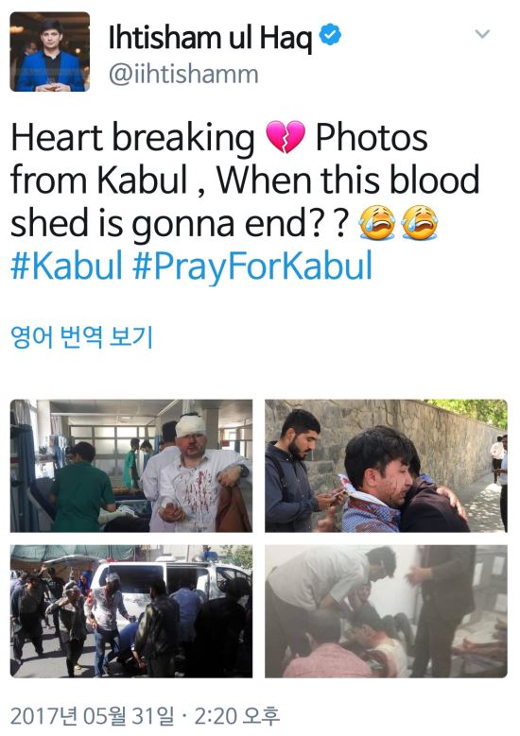Open the @iihtishamm handle
The image size is (520, 736).
(x=183, y=75)
